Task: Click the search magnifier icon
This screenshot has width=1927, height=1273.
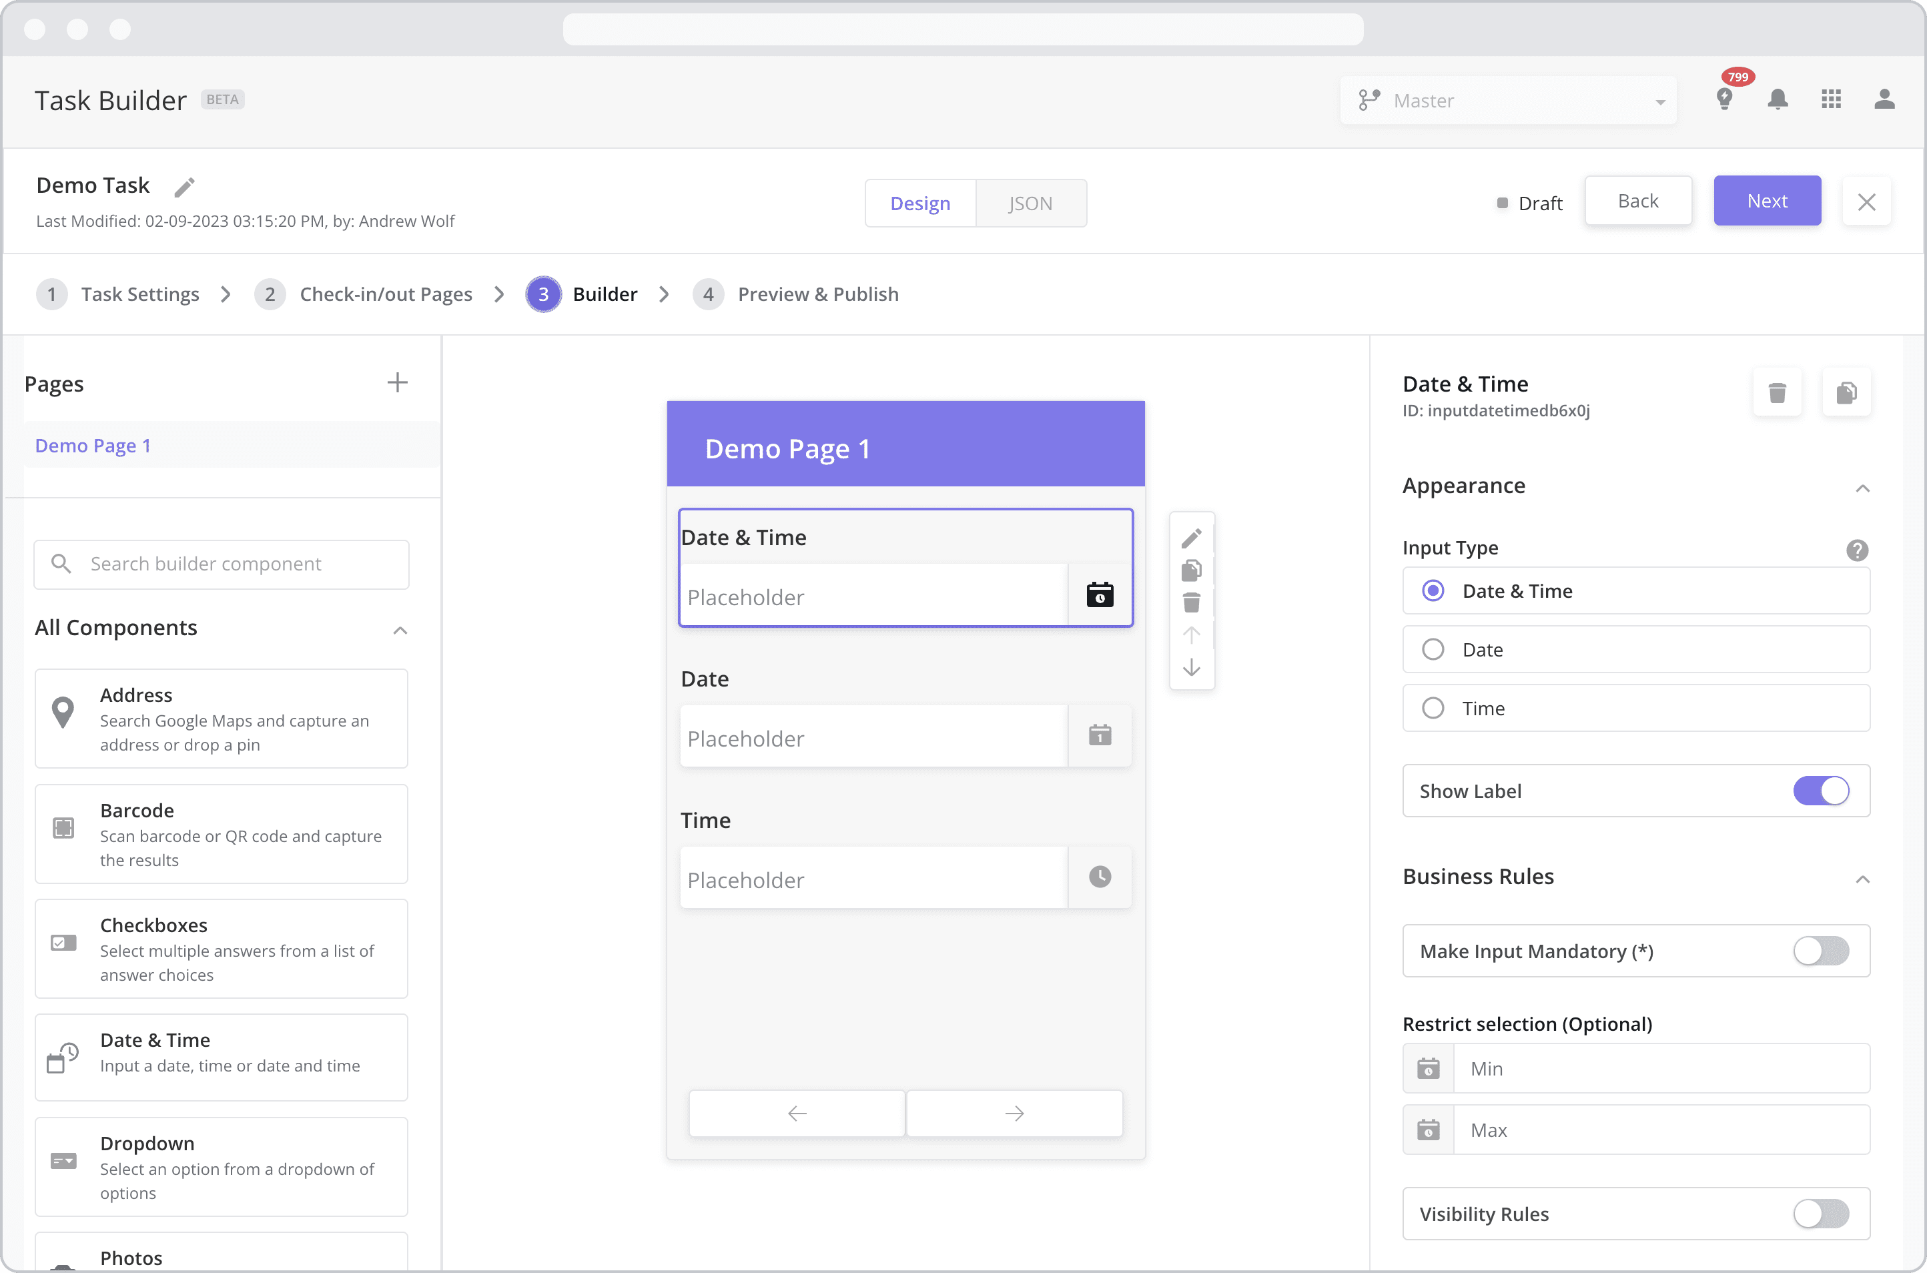Action: 61,563
